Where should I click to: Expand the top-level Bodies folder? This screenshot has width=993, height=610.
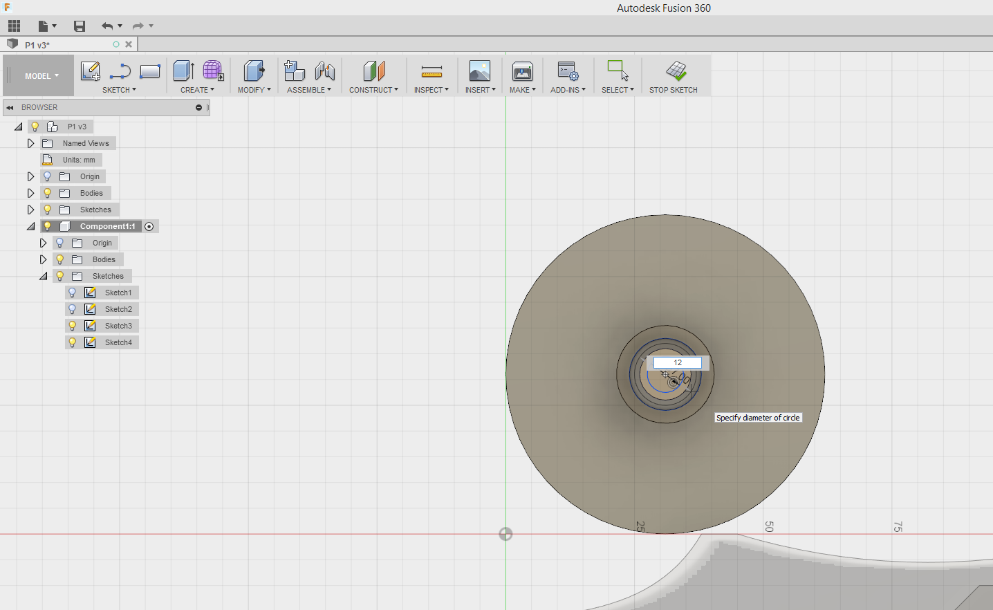(x=30, y=193)
